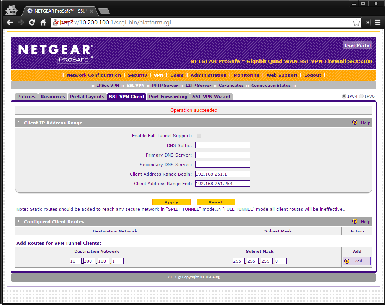Open the SSL VPN Wizard tab
The height and width of the screenshot is (305, 385).
coord(211,97)
